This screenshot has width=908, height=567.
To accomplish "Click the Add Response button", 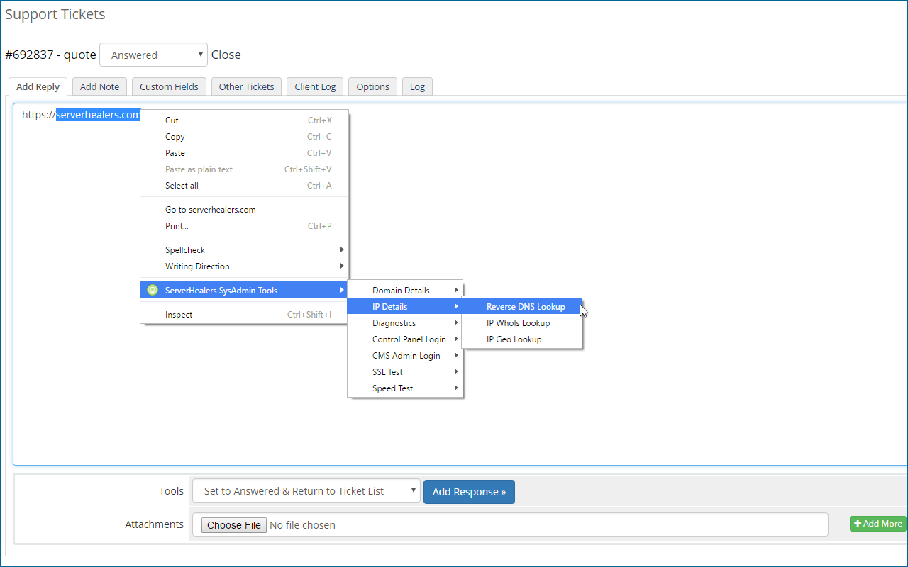I will 469,491.
